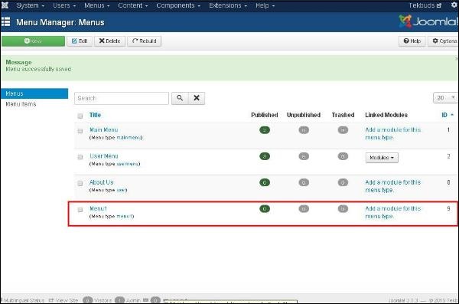
Task: Click the messages count badge in status bar
Action: [155, 300]
